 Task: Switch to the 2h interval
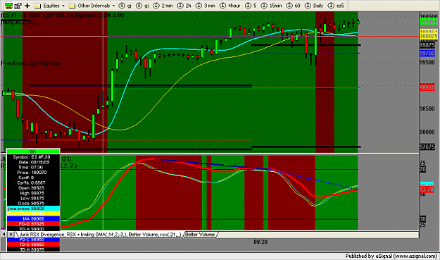click(184, 6)
